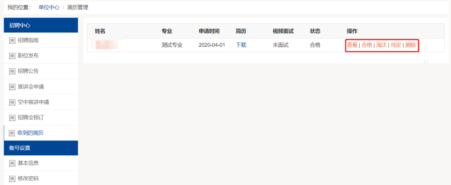The image size is (451, 185).
Task: Reject the applicant with 淘汰
Action: pyautogui.click(x=381, y=45)
